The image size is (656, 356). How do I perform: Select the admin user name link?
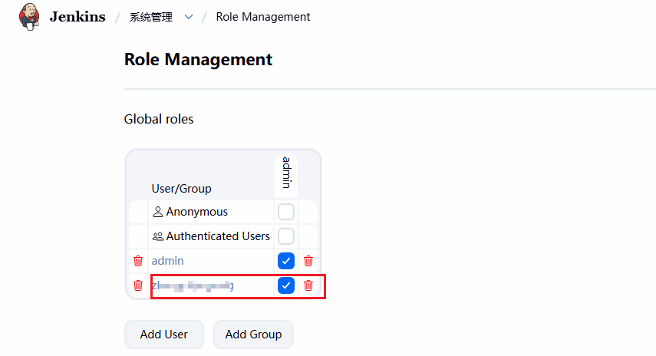click(x=167, y=261)
